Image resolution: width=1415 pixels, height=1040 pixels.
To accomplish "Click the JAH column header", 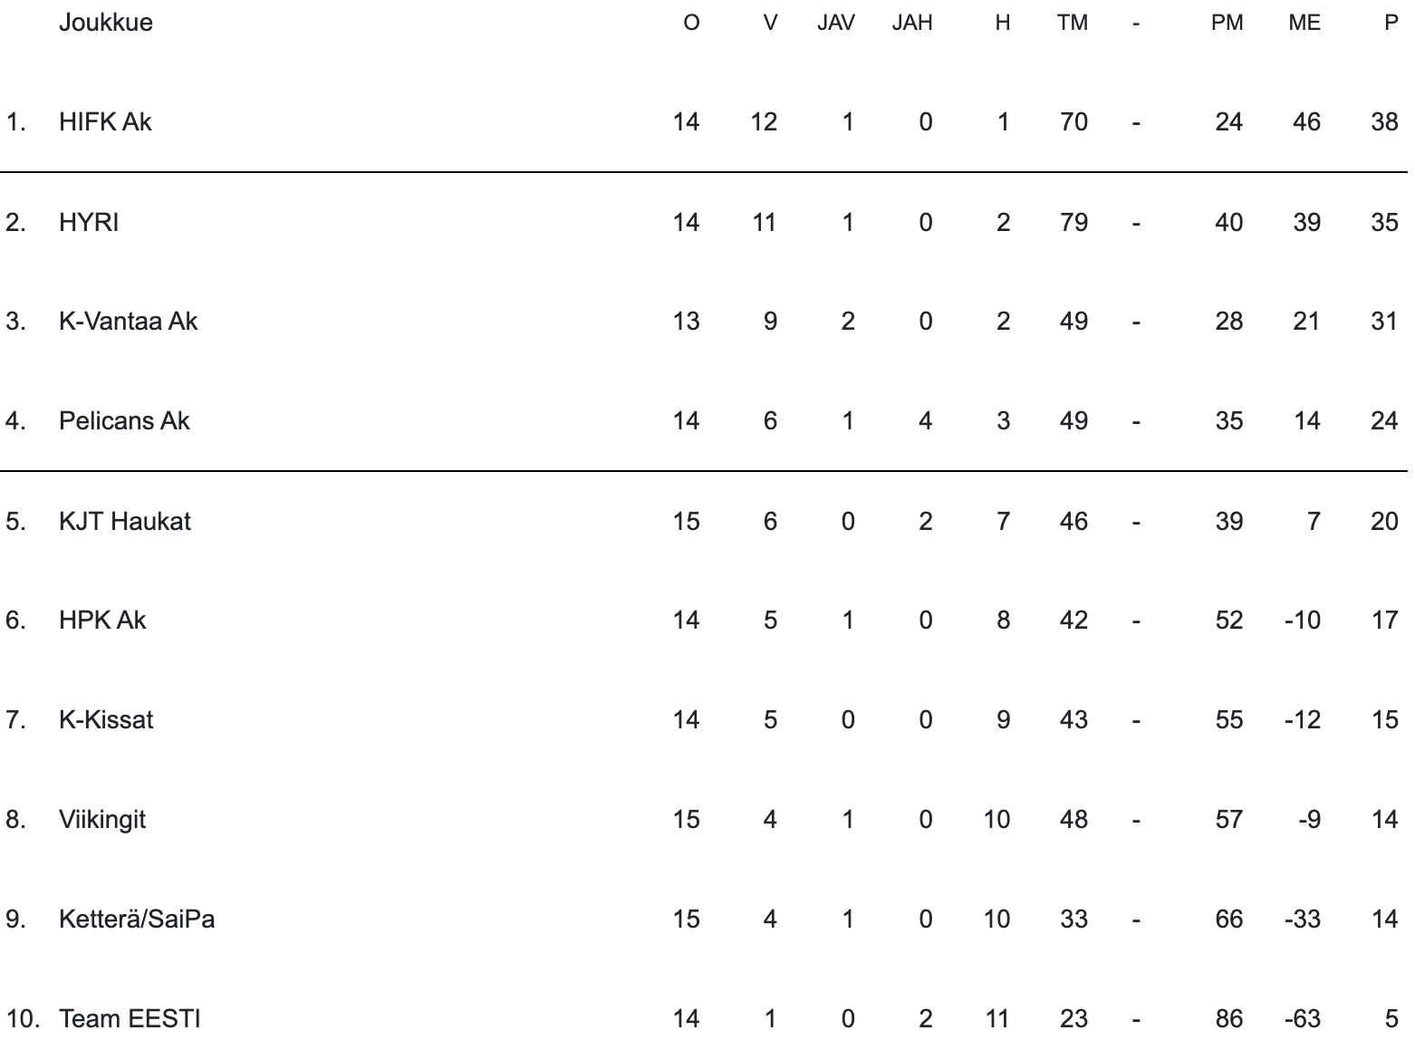I will point(911,23).
